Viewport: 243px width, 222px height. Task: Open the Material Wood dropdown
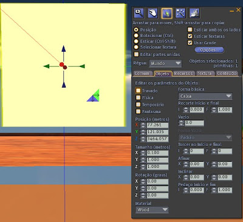coord(152,210)
